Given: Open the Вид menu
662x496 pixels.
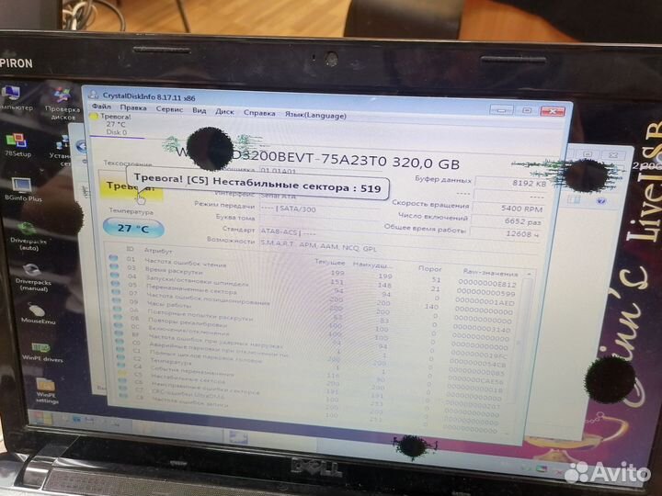Looking at the screenshot, I should 199,110.
